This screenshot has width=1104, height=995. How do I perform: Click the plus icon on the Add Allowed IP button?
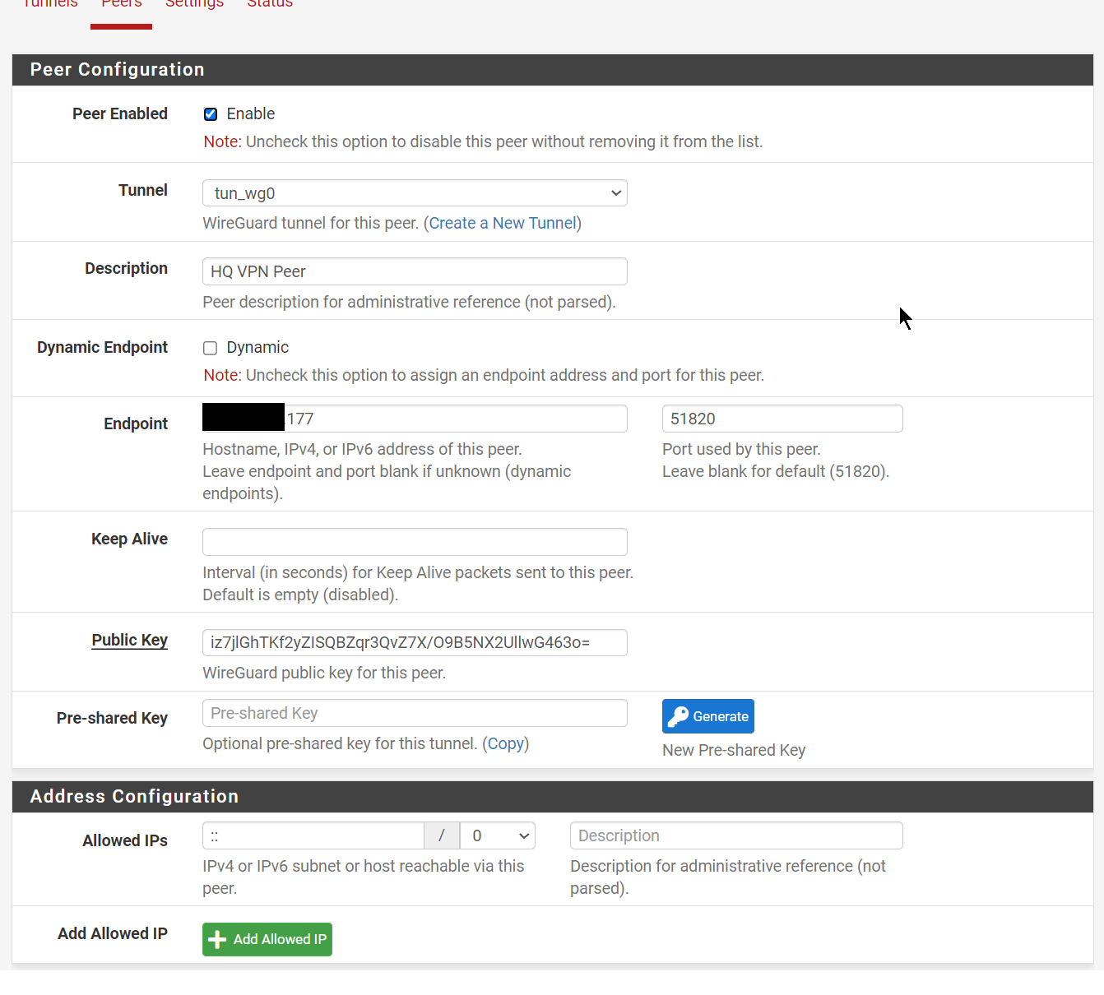pos(217,939)
